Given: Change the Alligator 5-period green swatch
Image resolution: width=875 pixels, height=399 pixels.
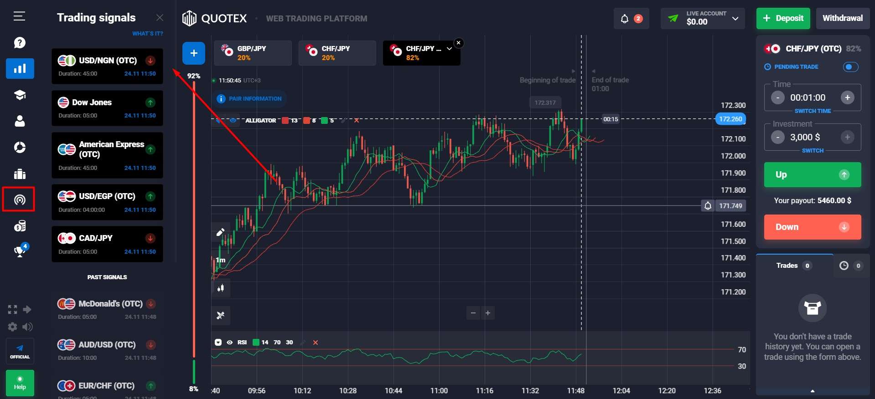Looking at the screenshot, I should click(324, 121).
